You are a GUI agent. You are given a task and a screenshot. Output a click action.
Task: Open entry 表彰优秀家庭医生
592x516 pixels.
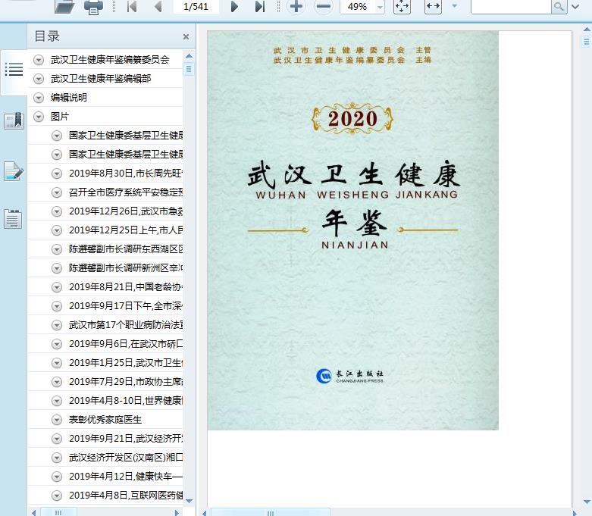click(105, 419)
